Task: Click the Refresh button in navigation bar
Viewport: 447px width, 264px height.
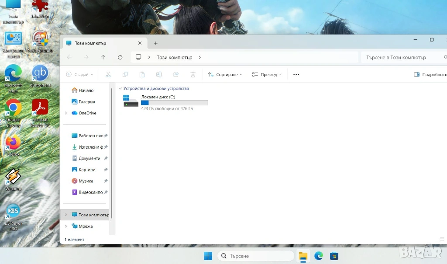Action: pyautogui.click(x=120, y=57)
